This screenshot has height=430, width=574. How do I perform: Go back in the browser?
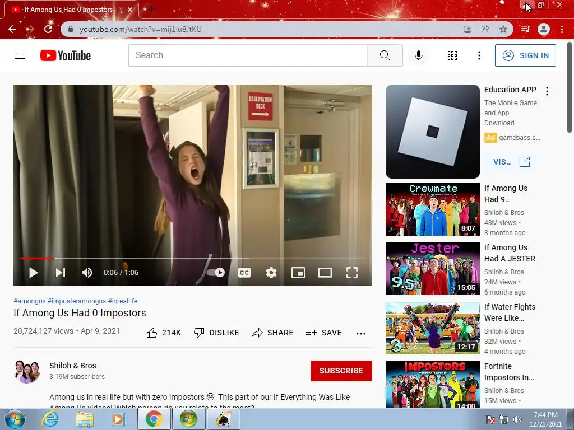click(x=12, y=29)
